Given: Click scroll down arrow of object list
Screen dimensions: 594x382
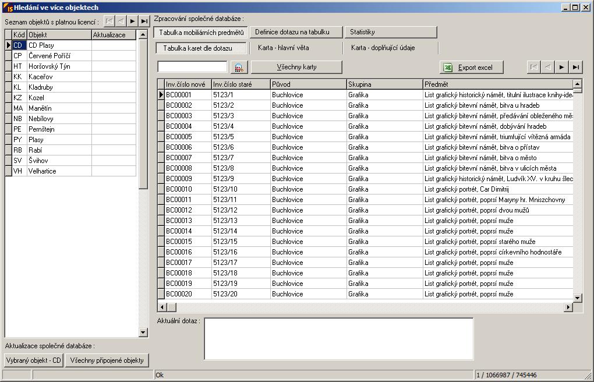Looking at the screenshot, I should coord(143,333).
